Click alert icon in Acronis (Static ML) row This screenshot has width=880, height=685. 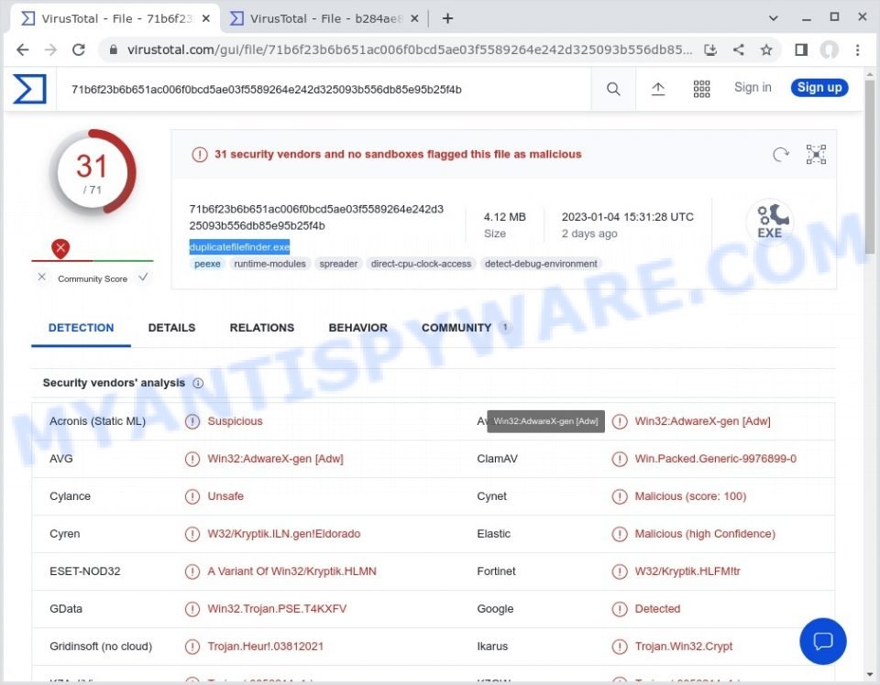[192, 421]
